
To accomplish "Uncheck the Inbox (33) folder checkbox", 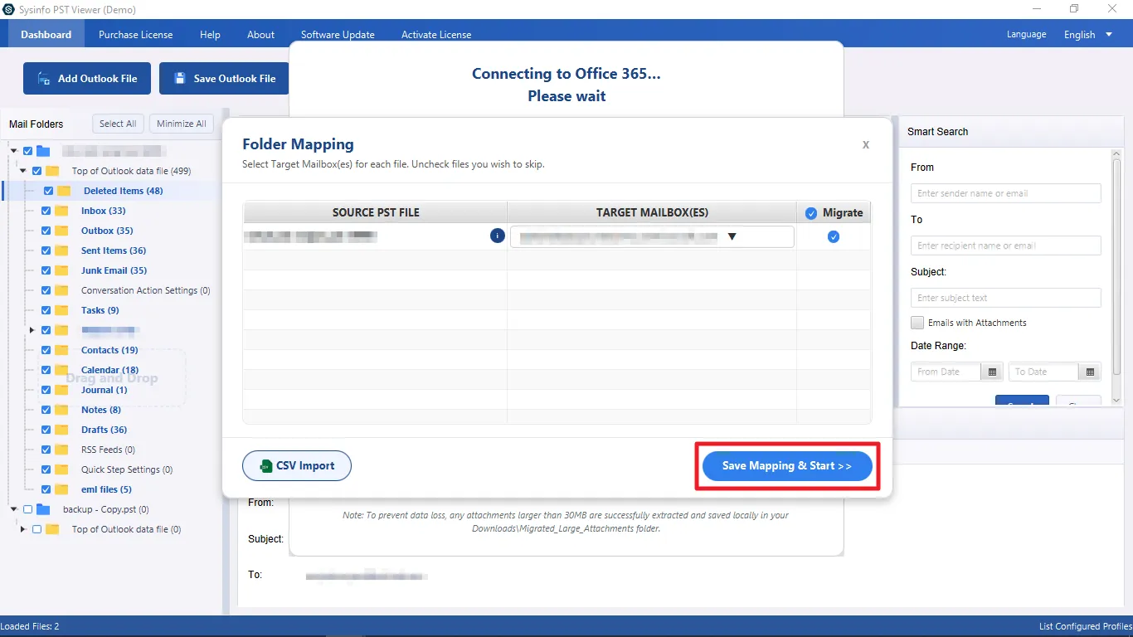I will tap(46, 211).
